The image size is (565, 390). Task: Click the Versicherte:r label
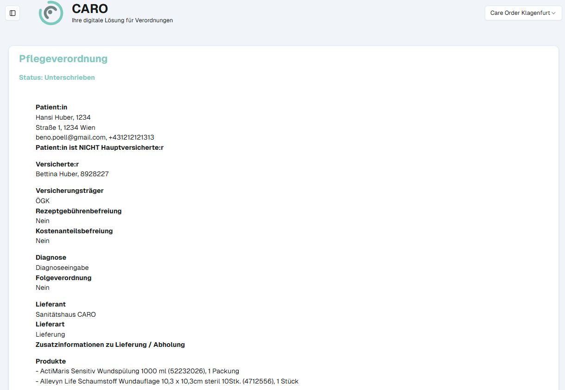click(57, 164)
